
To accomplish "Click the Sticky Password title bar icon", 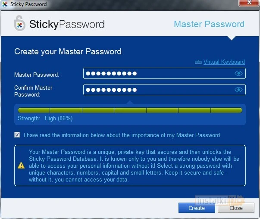I will [x=5, y=4].
